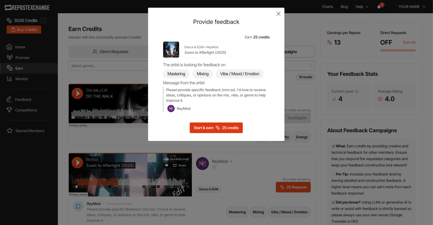Like the track with heart icon
The height and width of the screenshot is (225, 433).
coord(167,166)
